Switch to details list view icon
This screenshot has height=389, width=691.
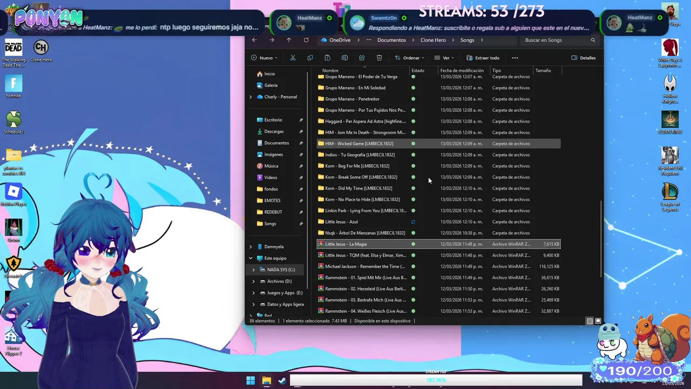coord(590,321)
